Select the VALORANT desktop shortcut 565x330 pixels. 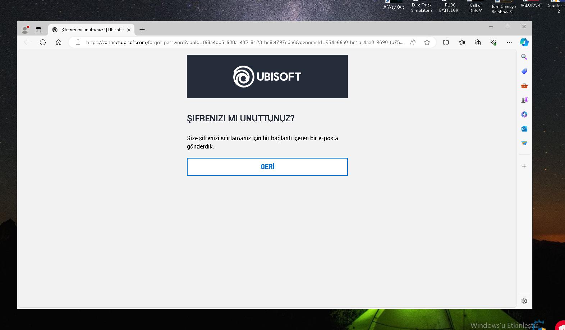[531, 4]
